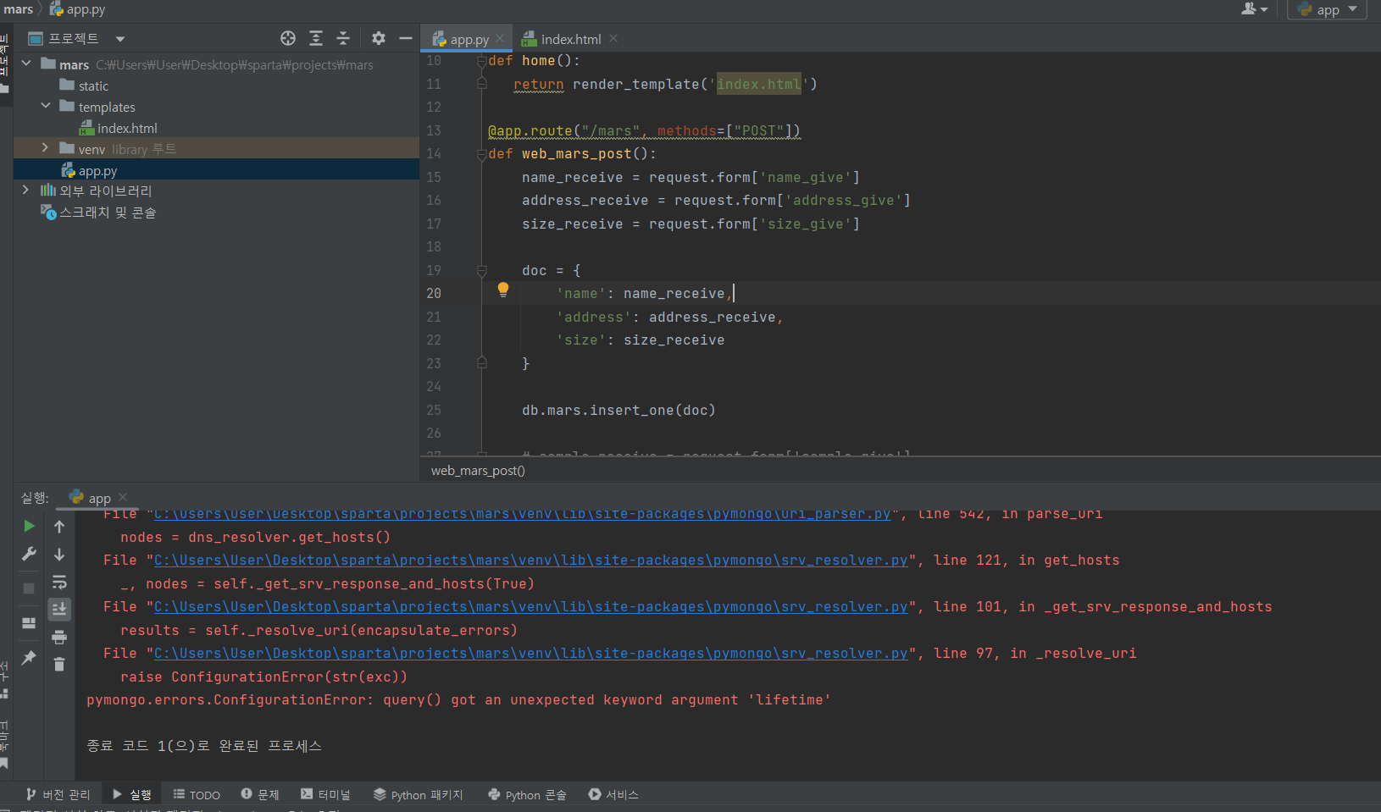Viewport: 1381px width, 812px height.
Task: Toggle soft-wrap in run console
Action: 59,583
